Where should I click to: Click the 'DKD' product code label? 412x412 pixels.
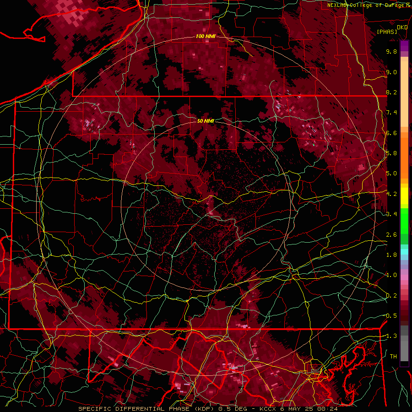(x=402, y=27)
